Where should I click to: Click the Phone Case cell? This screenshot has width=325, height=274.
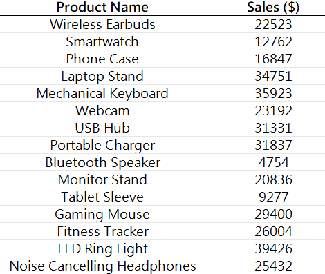[x=103, y=59]
